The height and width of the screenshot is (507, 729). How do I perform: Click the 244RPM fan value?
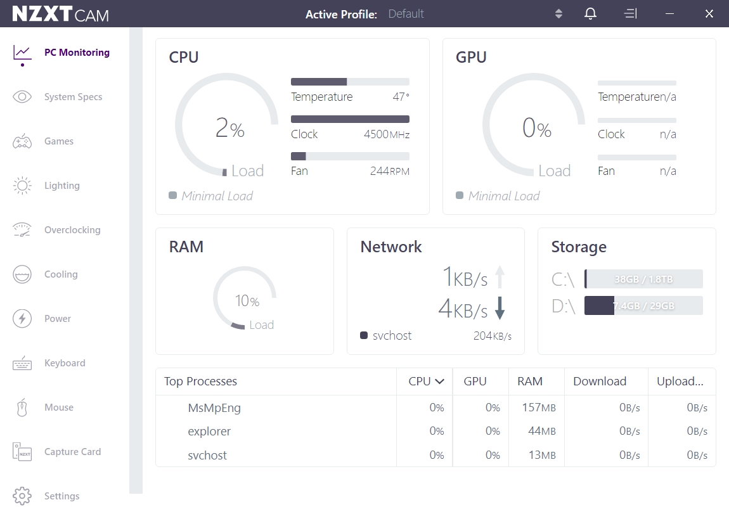[390, 171]
